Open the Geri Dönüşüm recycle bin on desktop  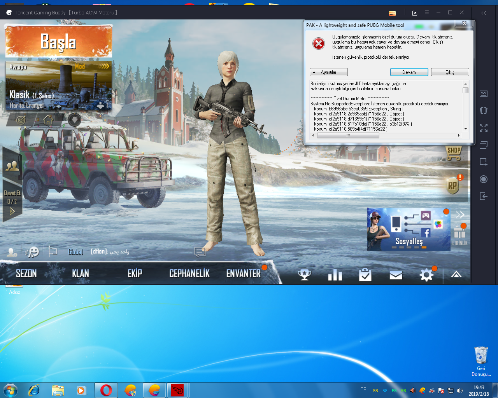point(481,361)
